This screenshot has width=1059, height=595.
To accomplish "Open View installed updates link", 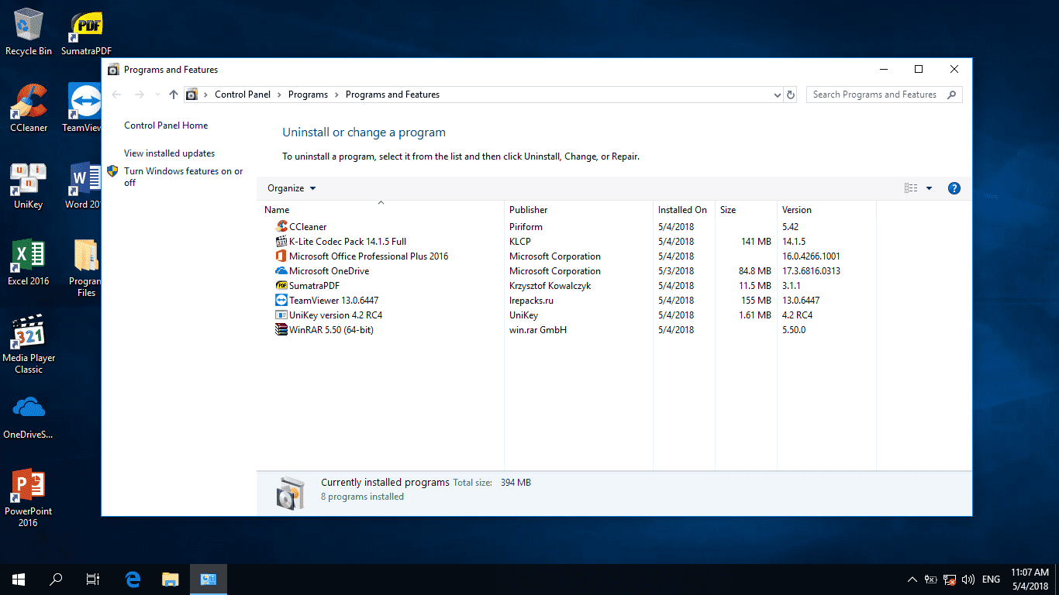I will [x=169, y=153].
